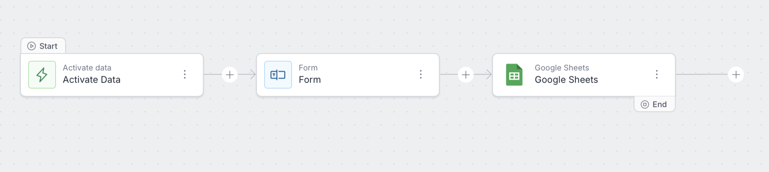769x172 pixels.
Task: Click the green lightning Activate Data icon
Action: click(42, 75)
